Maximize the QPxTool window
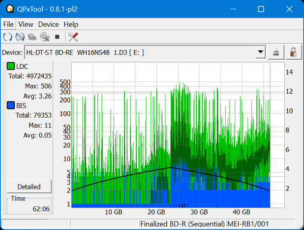Image resolution: width=304 pixels, height=230 pixels. 261,9
